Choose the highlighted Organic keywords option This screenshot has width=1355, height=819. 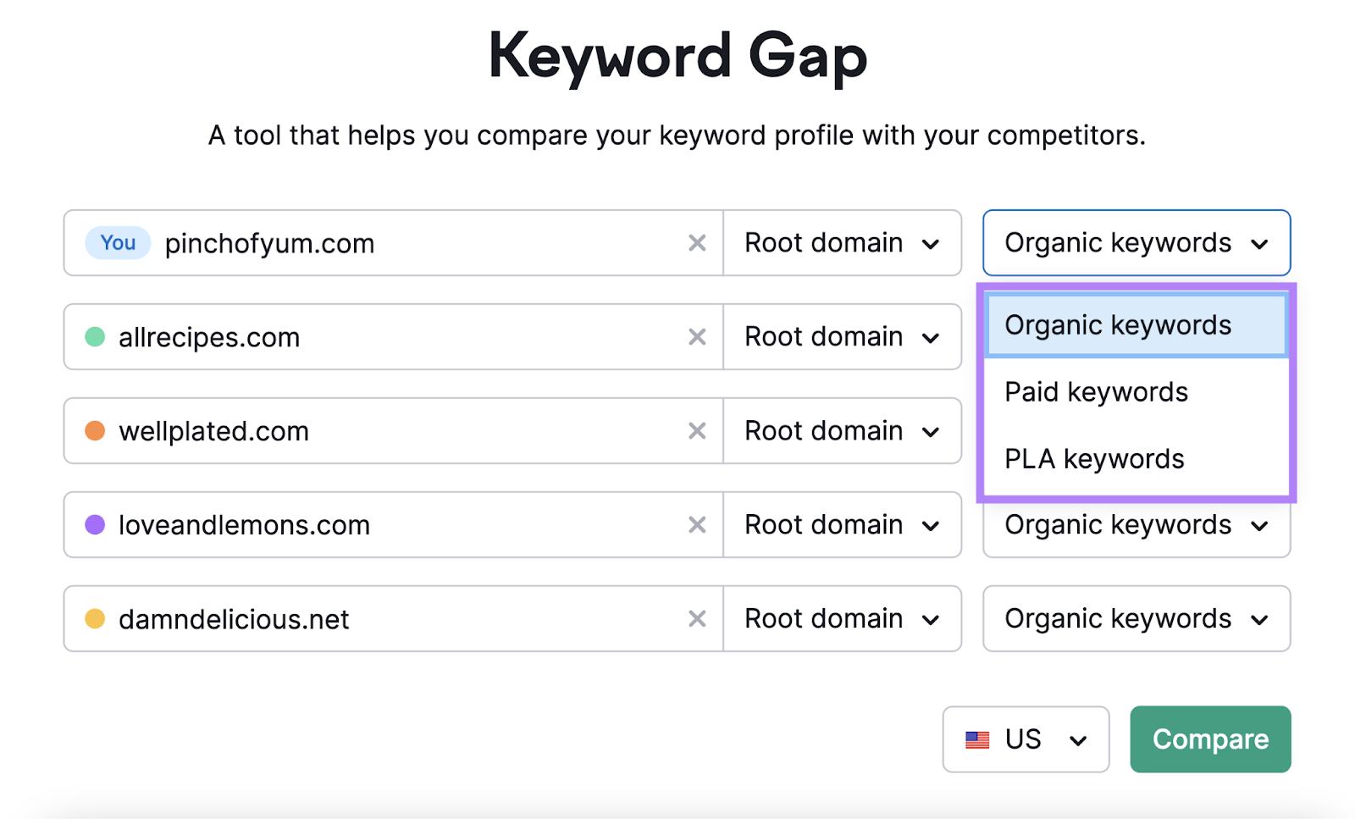(1118, 324)
